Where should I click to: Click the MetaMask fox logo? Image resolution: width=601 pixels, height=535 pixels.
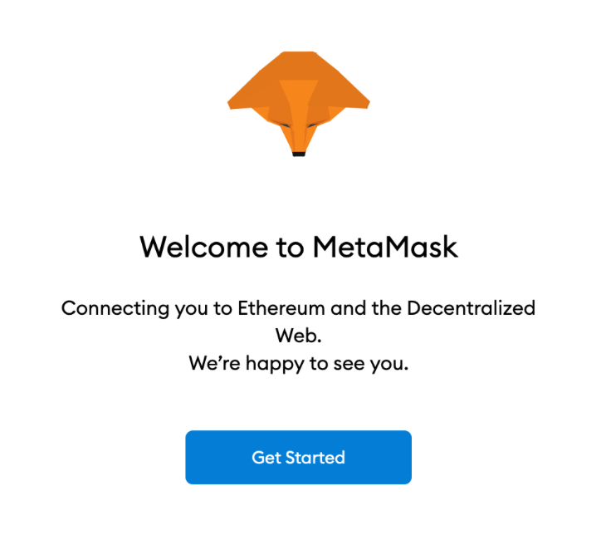point(299,104)
